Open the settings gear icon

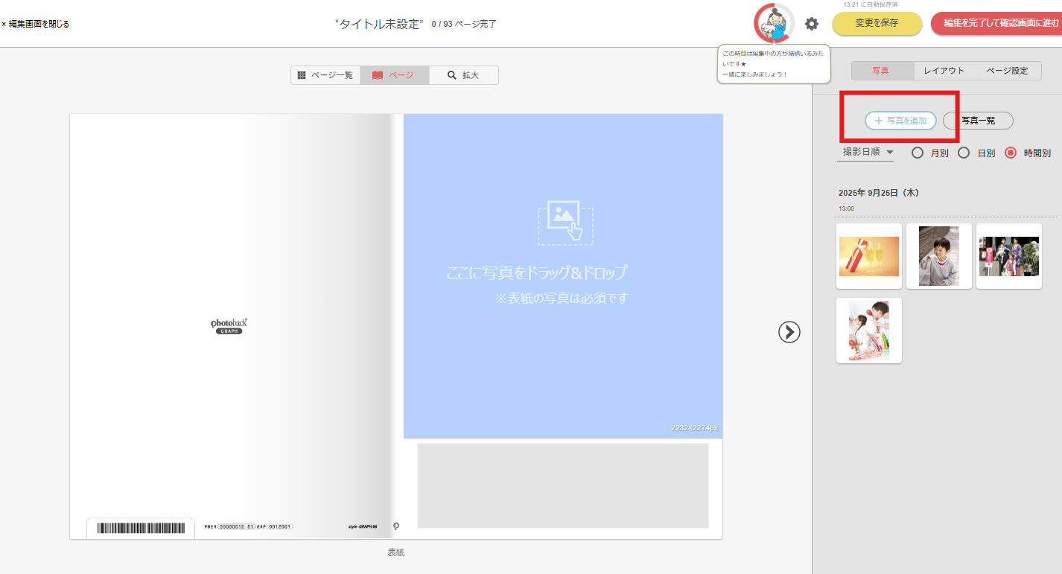(x=812, y=24)
